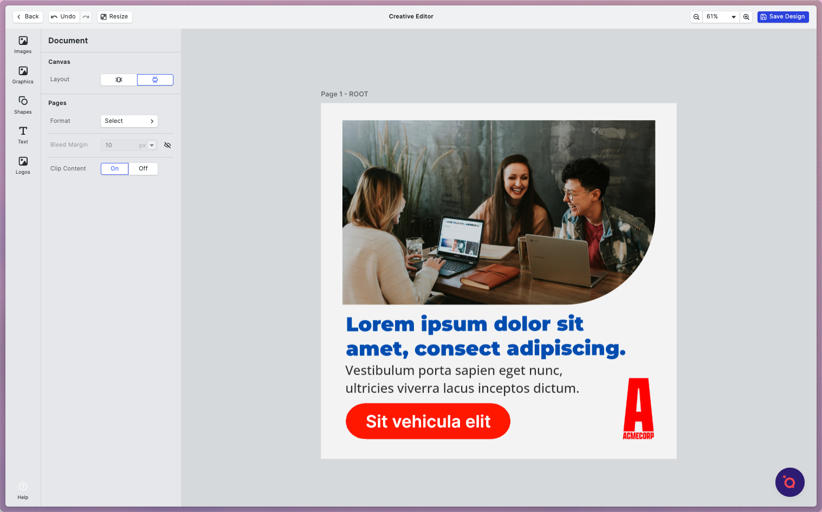Open the Images panel
The image size is (822, 512).
[x=23, y=44]
